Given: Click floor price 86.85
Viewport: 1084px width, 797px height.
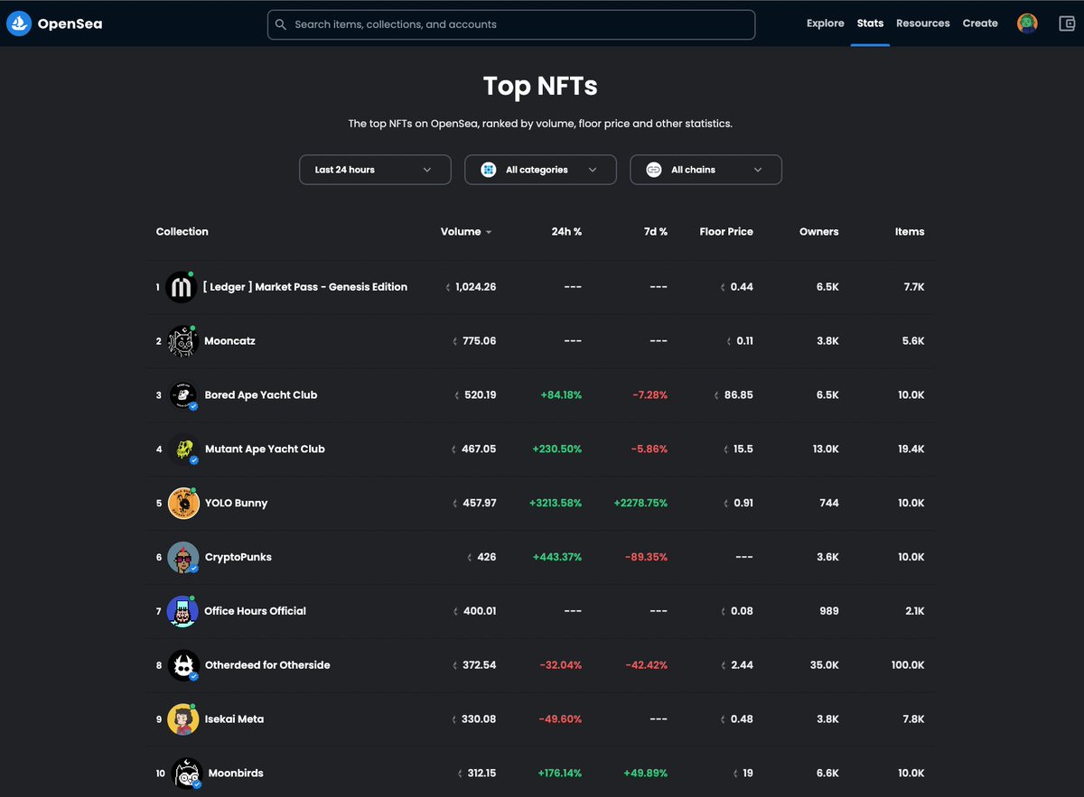Looking at the screenshot, I should click(739, 395).
